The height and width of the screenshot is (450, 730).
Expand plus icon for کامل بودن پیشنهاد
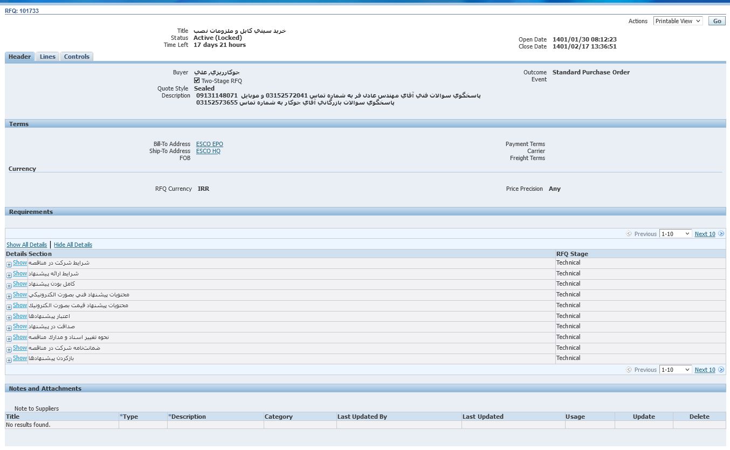tap(9, 286)
